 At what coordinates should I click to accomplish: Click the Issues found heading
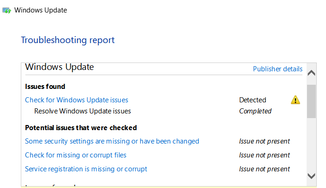click(x=45, y=86)
